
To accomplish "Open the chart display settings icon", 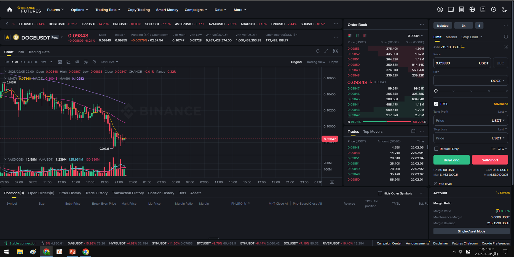I will (85, 62).
